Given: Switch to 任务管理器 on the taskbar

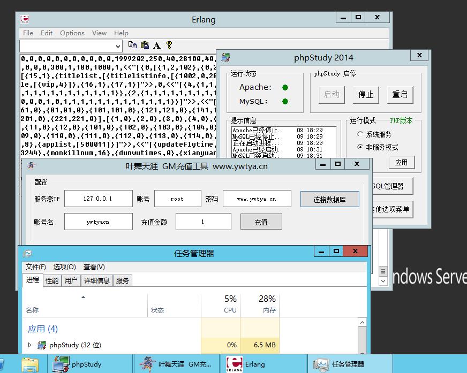Looking at the screenshot, I should click(350, 364).
